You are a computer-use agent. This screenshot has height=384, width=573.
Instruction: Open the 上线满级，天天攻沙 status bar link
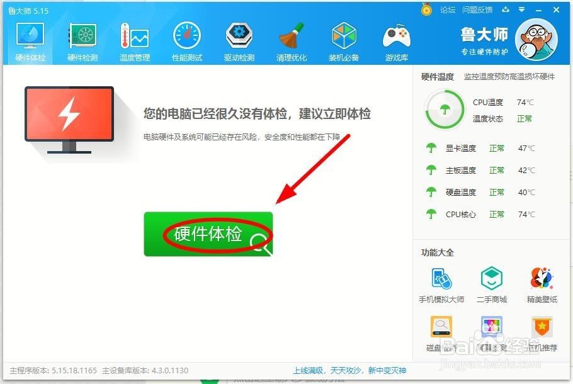[349, 371]
